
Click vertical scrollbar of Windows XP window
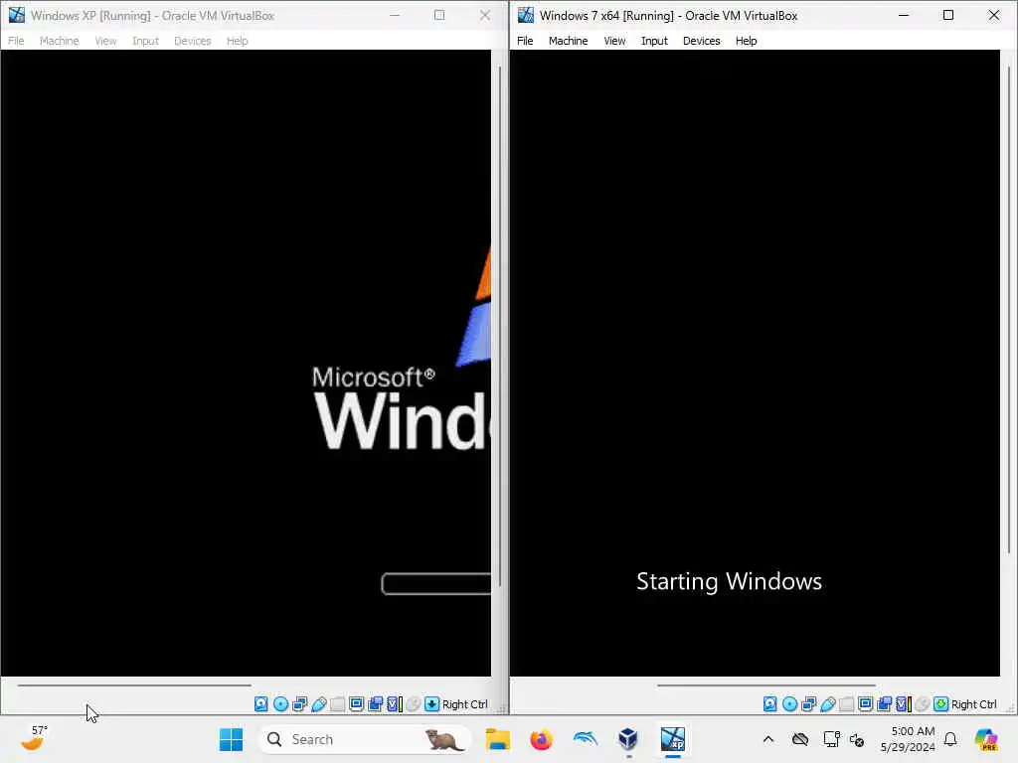tap(500, 326)
